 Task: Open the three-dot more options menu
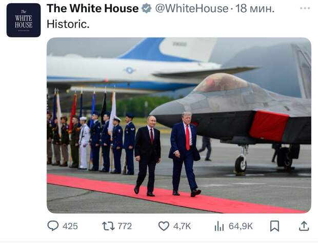(305, 8)
